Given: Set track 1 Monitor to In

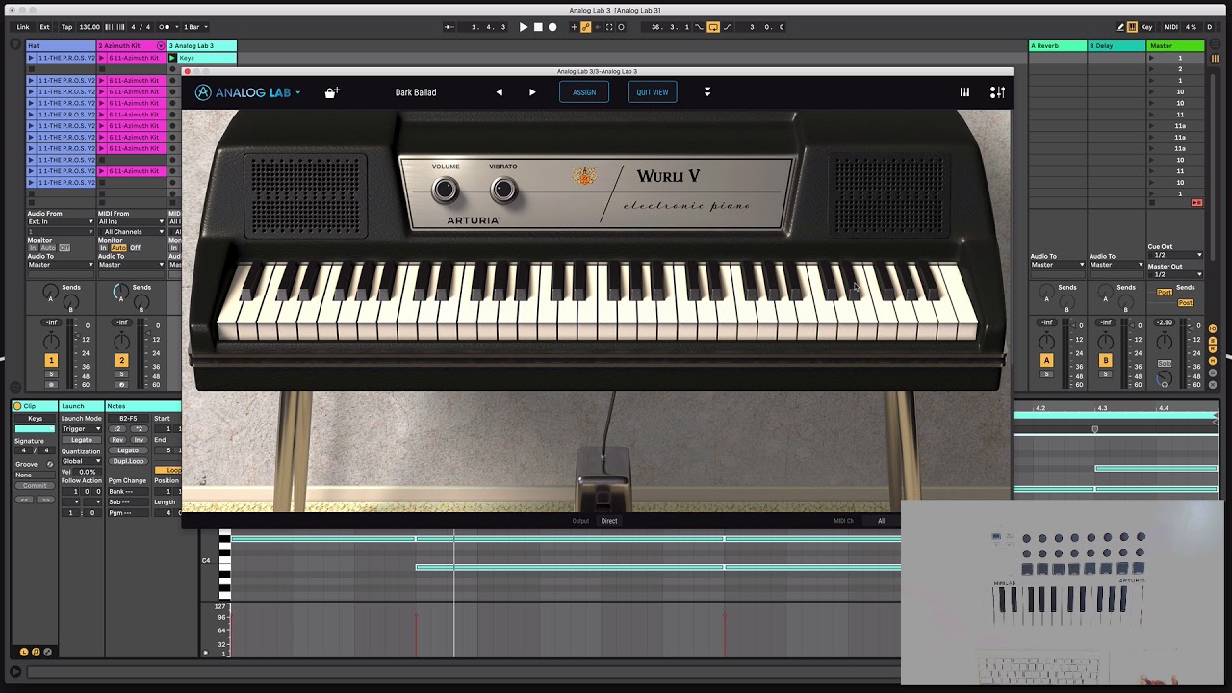Looking at the screenshot, I should click(x=34, y=248).
